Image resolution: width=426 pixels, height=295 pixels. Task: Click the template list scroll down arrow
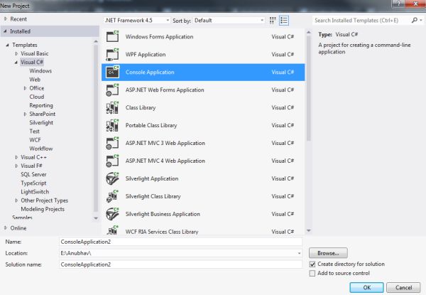coord(308,230)
